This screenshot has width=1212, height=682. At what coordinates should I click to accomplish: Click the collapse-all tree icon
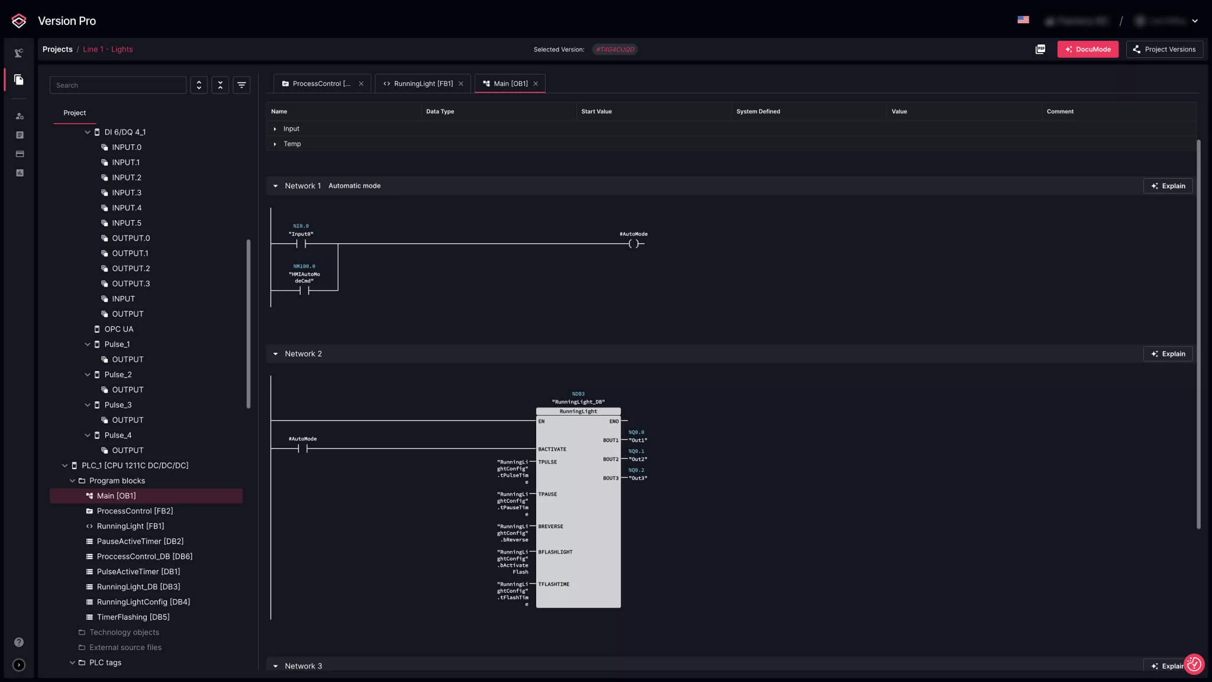[x=220, y=85]
